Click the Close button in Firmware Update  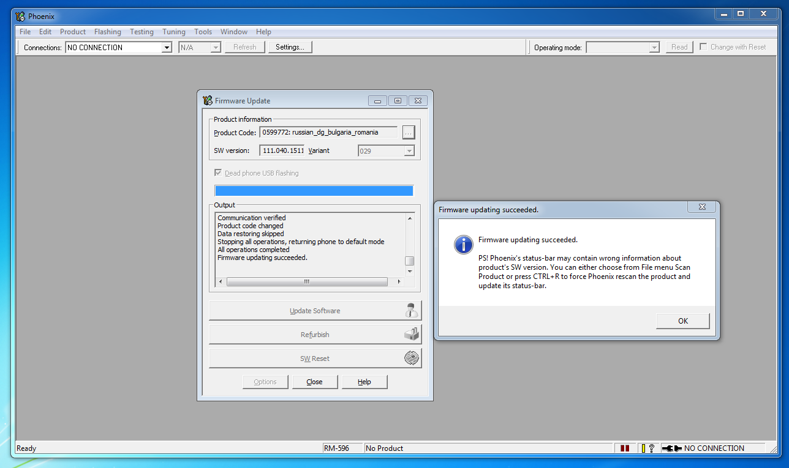(314, 382)
